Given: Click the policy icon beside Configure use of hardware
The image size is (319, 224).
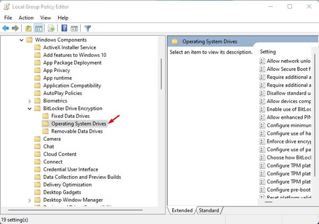Looking at the screenshot, I should (x=263, y=133).
